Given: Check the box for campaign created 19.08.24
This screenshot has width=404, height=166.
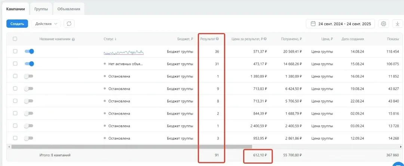Looking at the screenshot, I should (15, 88).
